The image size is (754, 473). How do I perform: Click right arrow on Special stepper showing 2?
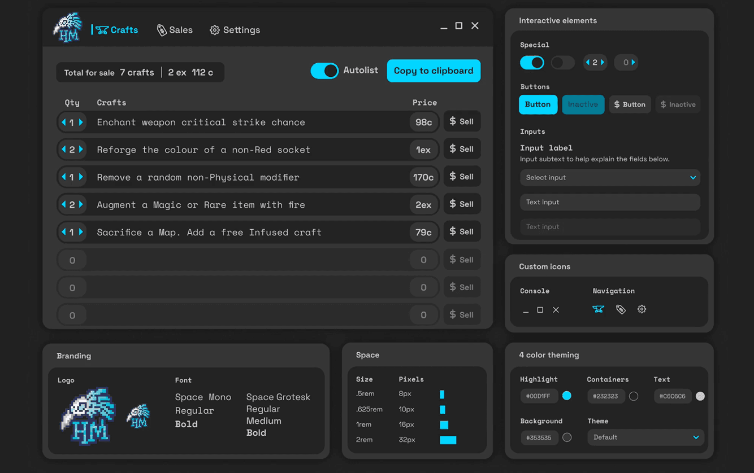[603, 63]
